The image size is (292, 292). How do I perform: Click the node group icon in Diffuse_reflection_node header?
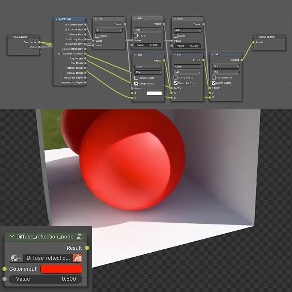pos(80,237)
